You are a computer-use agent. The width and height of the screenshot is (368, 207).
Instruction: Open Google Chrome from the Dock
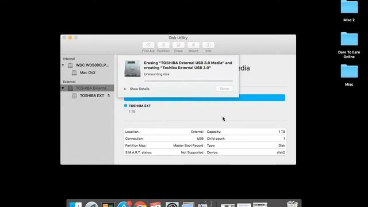140,205
